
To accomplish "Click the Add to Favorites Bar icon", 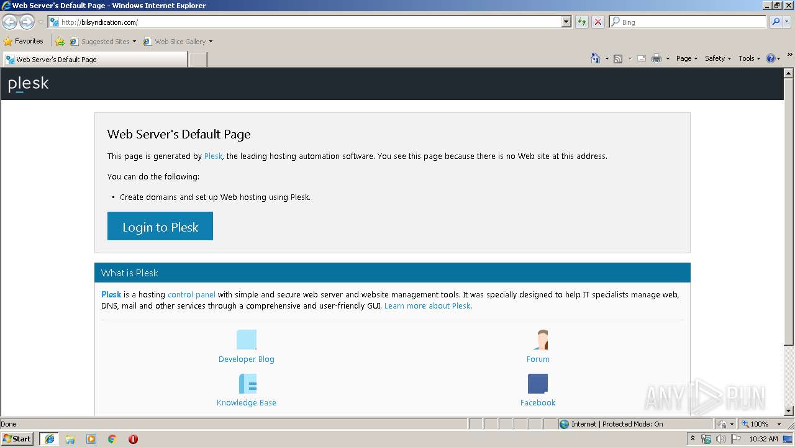I will tap(60, 42).
